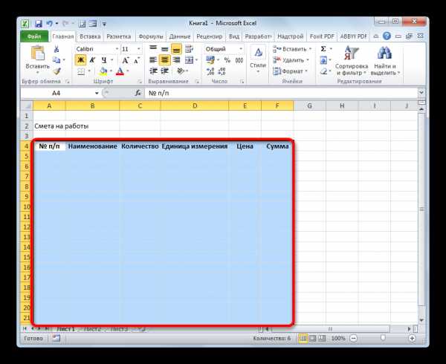Click the Удалить cells button
This screenshot has width=446, height=364.
(292, 60)
